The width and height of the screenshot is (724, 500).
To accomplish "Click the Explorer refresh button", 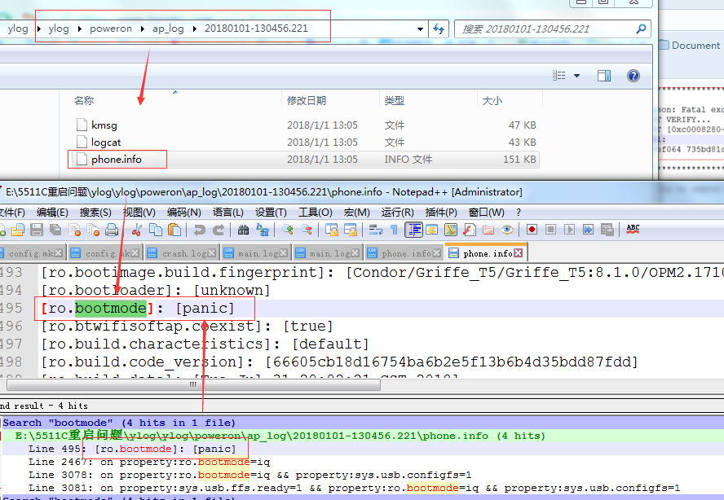I will point(439,29).
